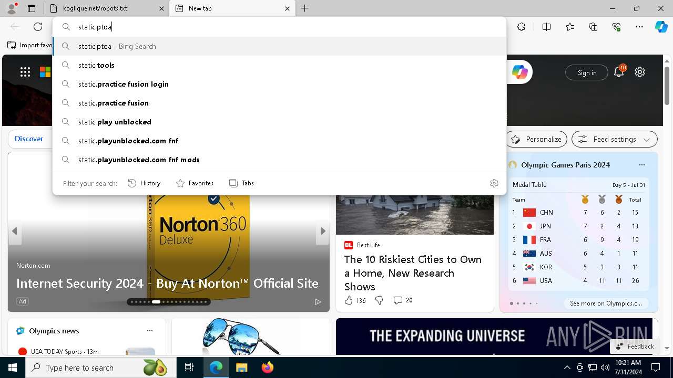This screenshot has height=378, width=673.
Task: Open the Collections toolbar icon
Action: click(x=593, y=27)
